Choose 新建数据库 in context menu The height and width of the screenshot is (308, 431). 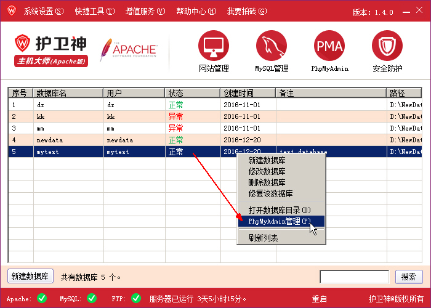(x=281, y=160)
